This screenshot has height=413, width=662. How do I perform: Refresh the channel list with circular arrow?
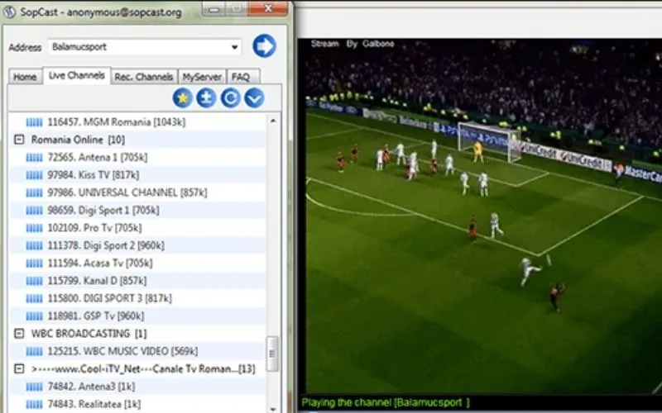click(x=231, y=98)
